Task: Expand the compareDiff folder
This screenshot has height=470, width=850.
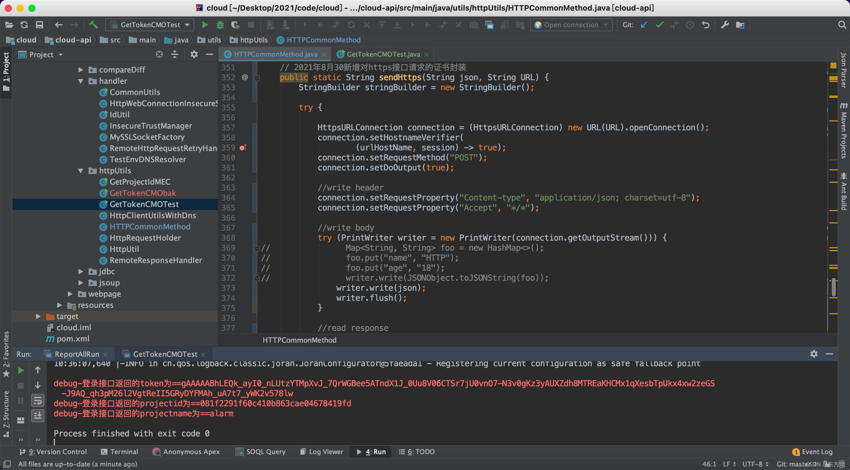Action: tap(81, 70)
